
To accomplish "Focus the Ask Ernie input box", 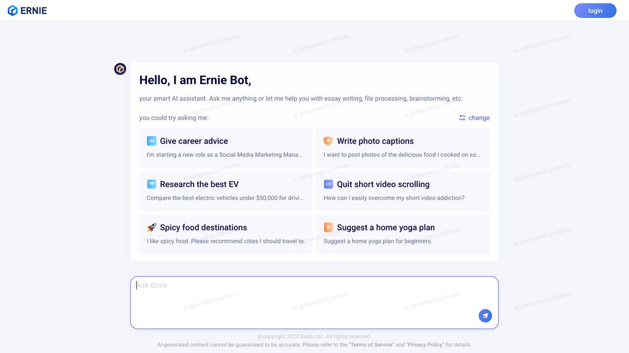I will [314, 303].
